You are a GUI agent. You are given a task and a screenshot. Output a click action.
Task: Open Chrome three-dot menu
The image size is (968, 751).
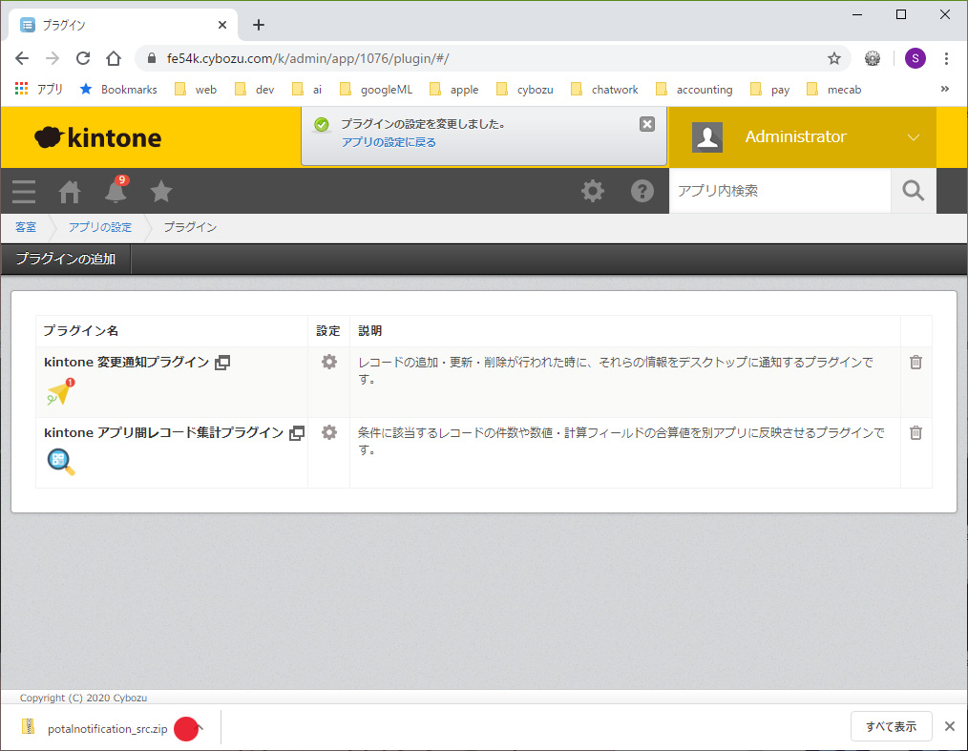coord(946,58)
